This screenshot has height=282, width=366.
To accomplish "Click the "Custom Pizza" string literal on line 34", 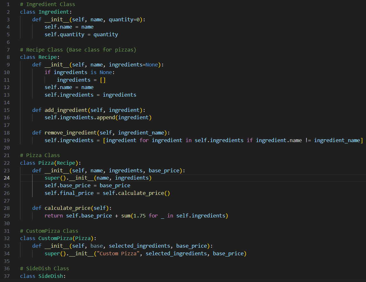I will tap(118, 253).
